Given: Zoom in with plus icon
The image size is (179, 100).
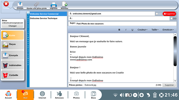Looking at the screenshot, I should 142,95.
